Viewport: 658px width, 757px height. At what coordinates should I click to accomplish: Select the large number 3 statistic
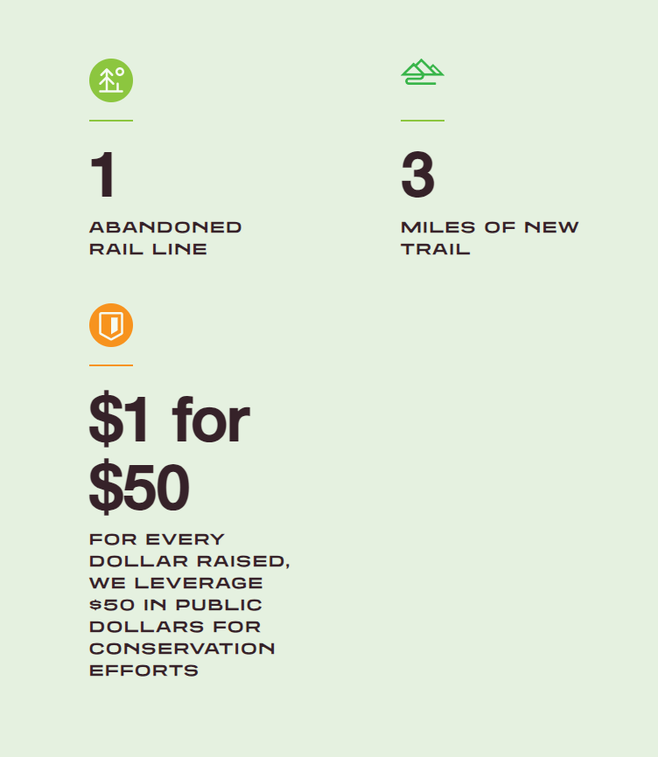pos(418,174)
